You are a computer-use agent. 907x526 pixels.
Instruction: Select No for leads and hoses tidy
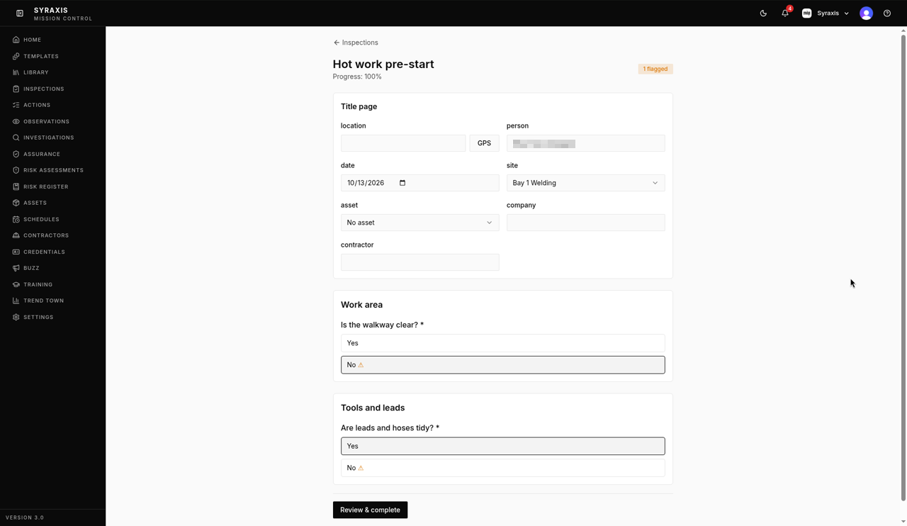(502, 468)
